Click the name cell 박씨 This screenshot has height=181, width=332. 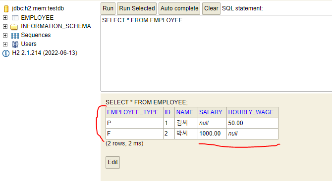[x=186, y=134]
